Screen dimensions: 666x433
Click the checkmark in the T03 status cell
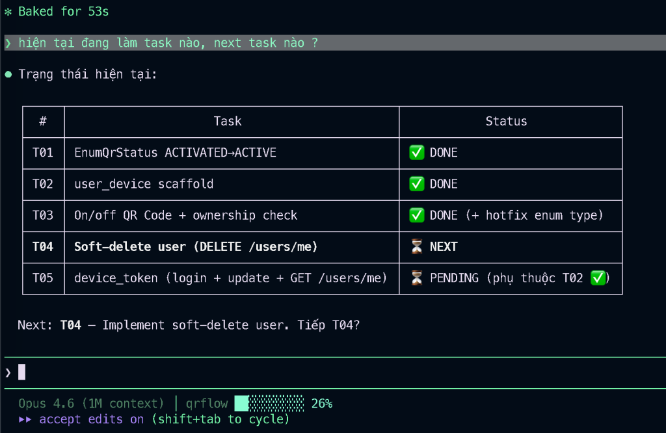pyautogui.click(x=416, y=215)
